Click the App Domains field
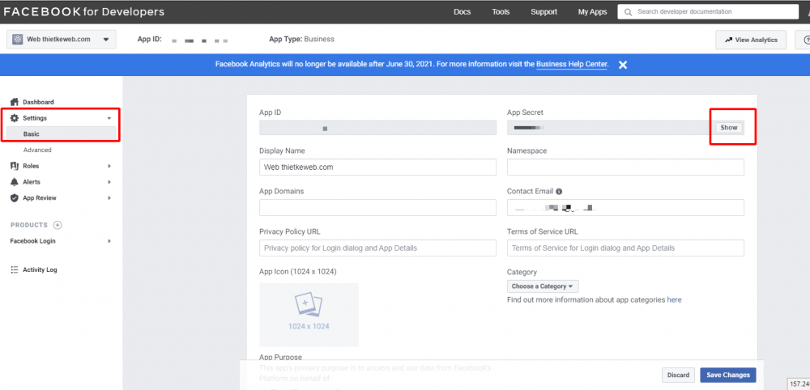 (377, 207)
